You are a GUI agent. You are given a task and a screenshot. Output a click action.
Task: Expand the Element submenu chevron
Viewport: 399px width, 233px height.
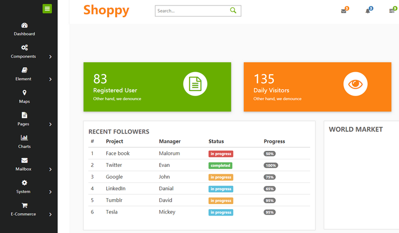pos(50,79)
